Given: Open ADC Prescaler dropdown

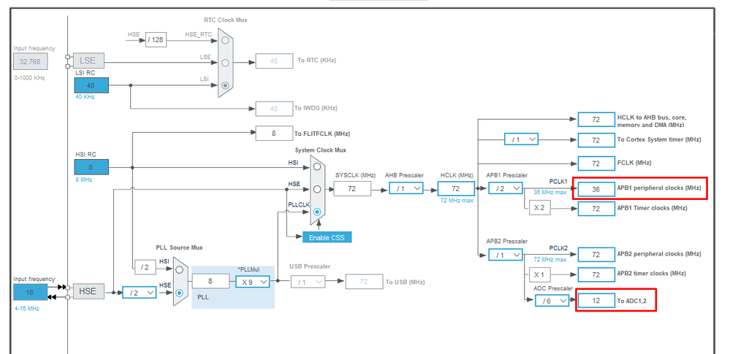Looking at the screenshot, I should point(552,301).
